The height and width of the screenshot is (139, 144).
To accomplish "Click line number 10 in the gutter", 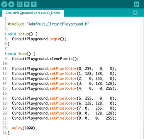I will point(4,64).
